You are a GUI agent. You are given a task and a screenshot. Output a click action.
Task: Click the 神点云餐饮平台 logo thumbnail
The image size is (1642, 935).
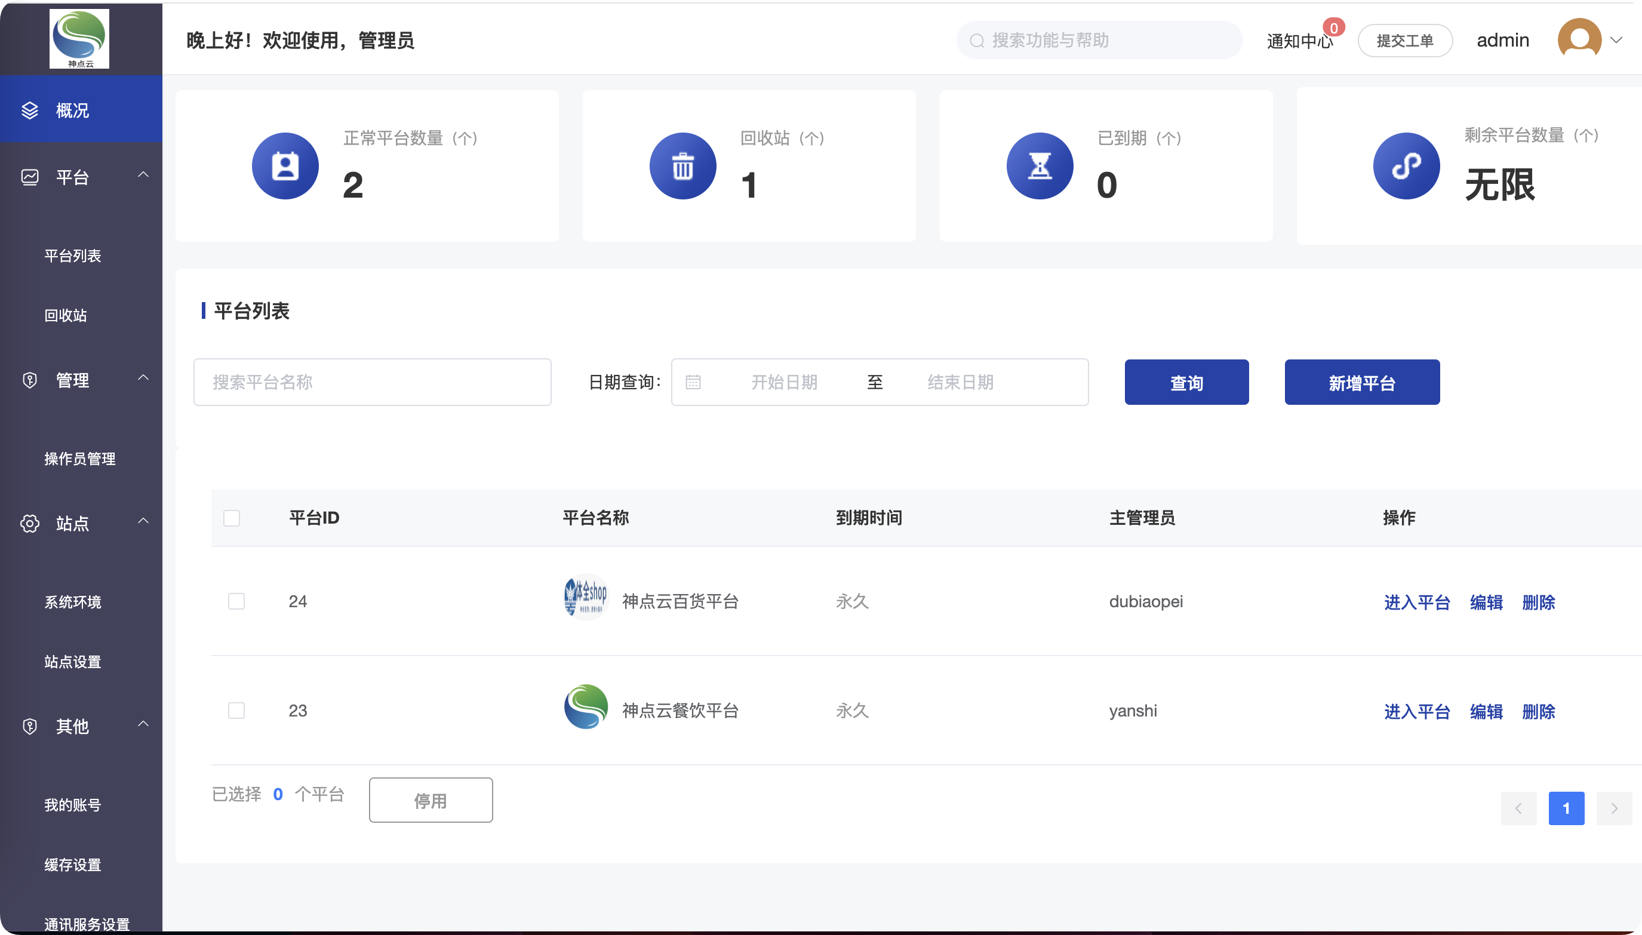[x=586, y=706]
